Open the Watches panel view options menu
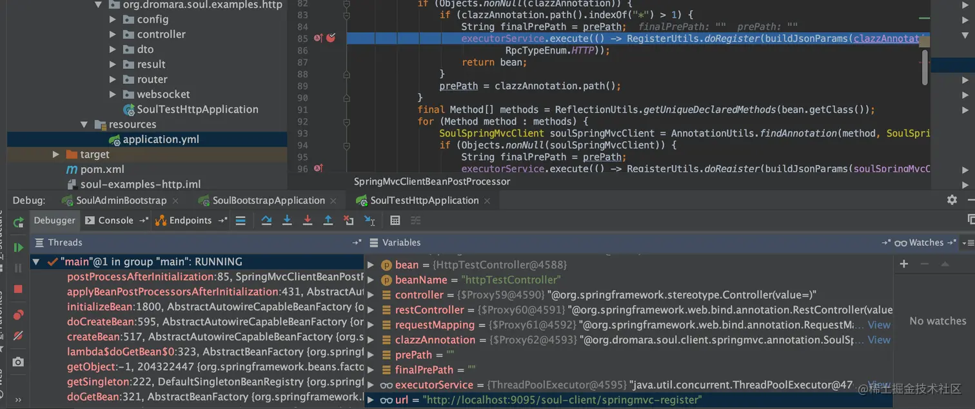This screenshot has width=975, height=409. (x=968, y=243)
